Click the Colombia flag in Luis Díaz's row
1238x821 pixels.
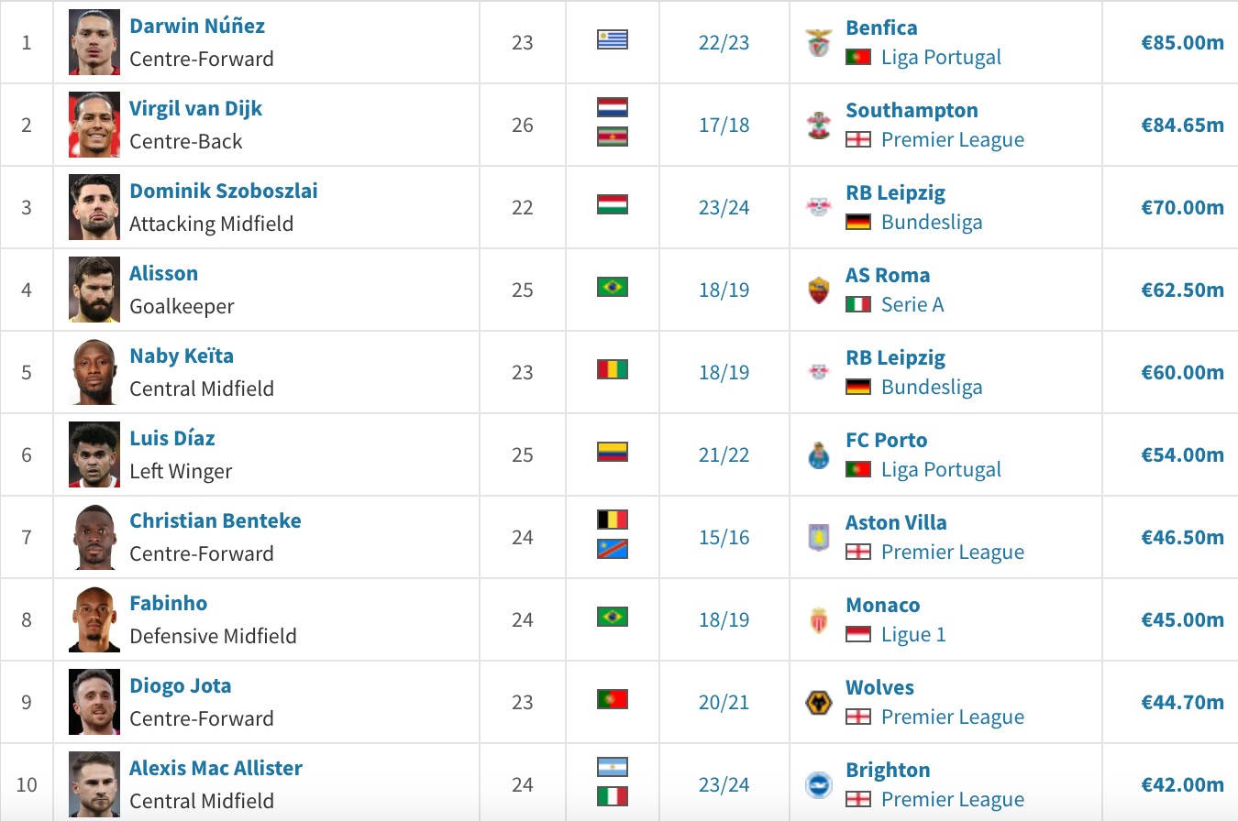(613, 452)
